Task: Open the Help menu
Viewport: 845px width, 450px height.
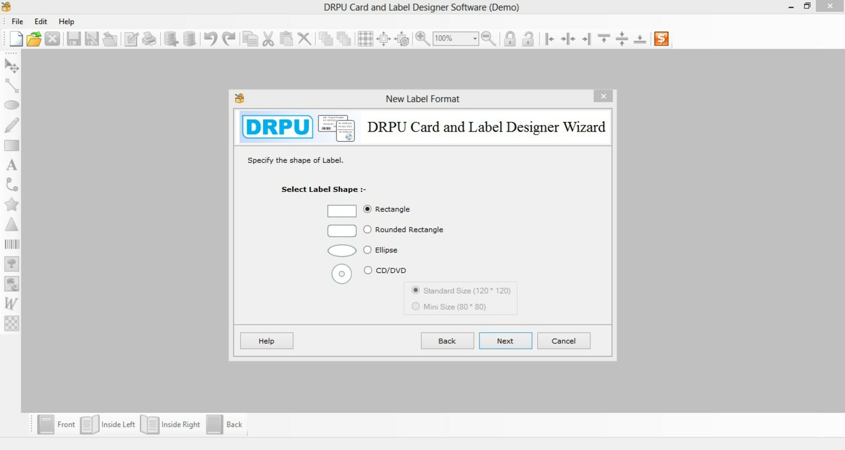Action: coord(66,21)
